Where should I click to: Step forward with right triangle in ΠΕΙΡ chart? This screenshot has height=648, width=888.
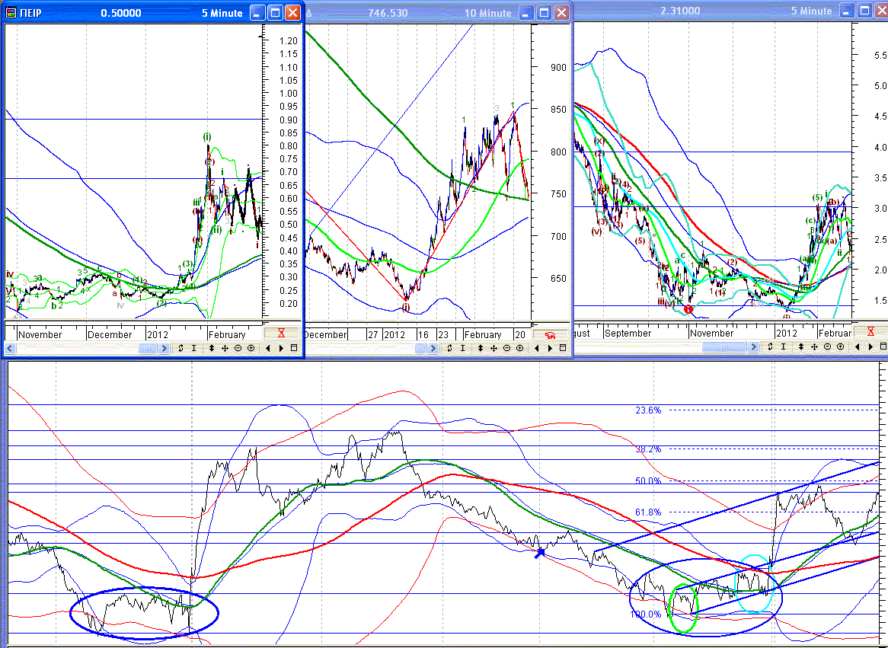(282, 348)
